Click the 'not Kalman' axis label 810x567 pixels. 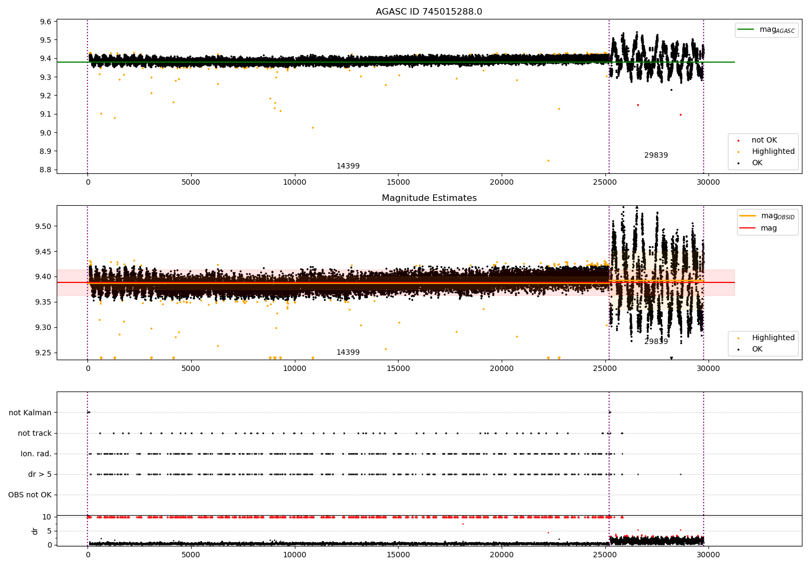30,413
